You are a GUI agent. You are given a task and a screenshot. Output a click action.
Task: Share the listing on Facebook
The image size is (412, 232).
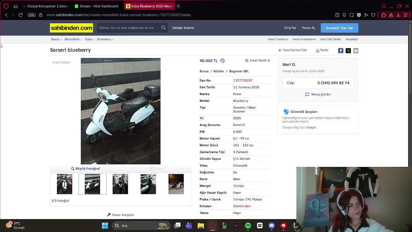pyautogui.click(x=341, y=51)
